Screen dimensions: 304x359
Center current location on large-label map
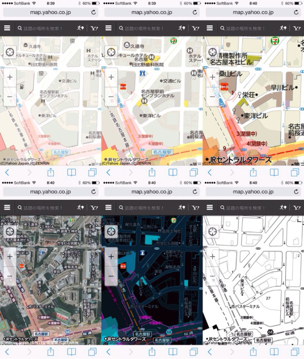212,52
